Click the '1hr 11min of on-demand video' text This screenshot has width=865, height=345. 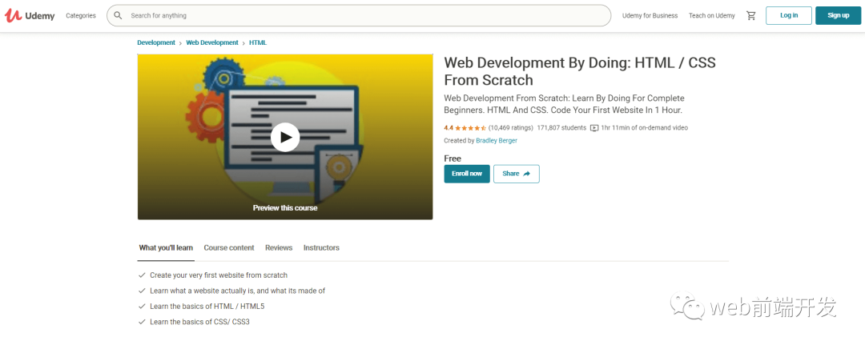click(x=644, y=128)
